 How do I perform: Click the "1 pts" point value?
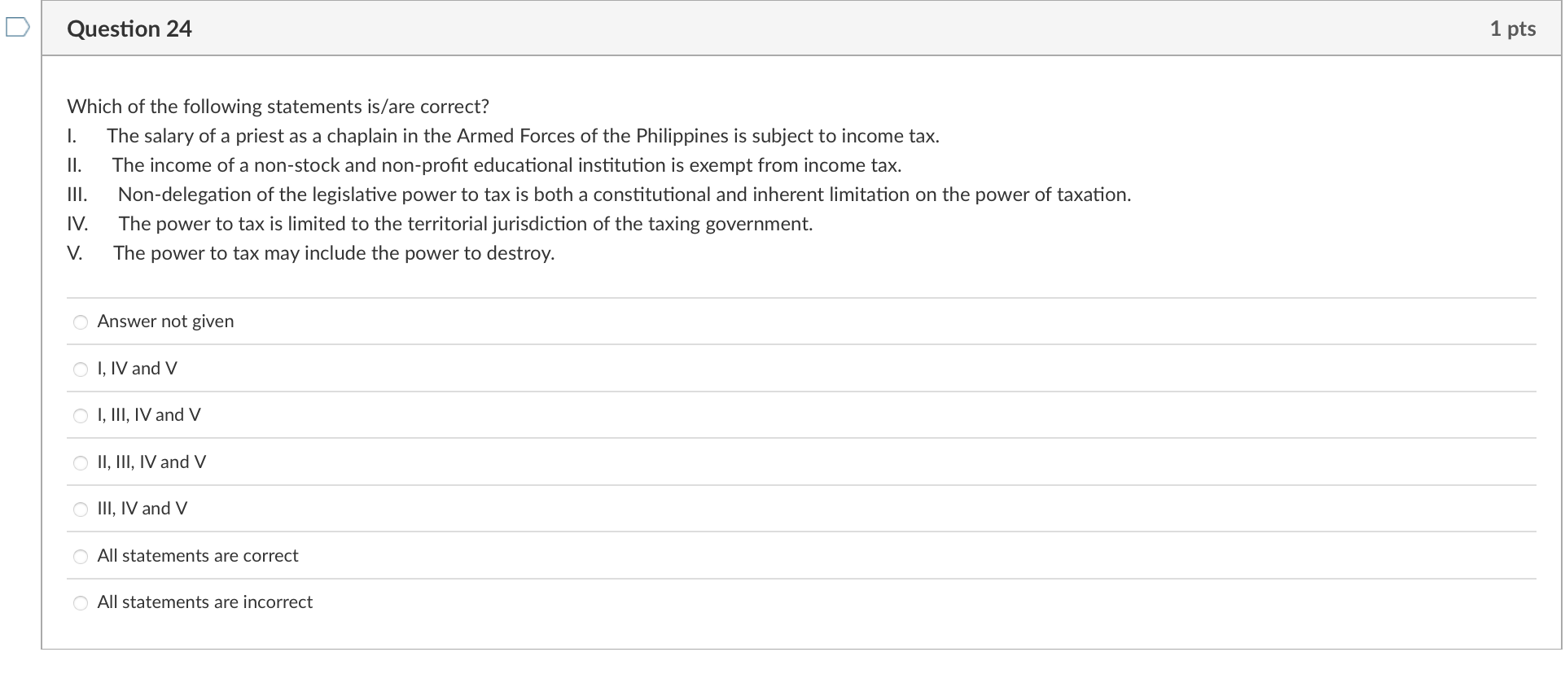point(1513,28)
